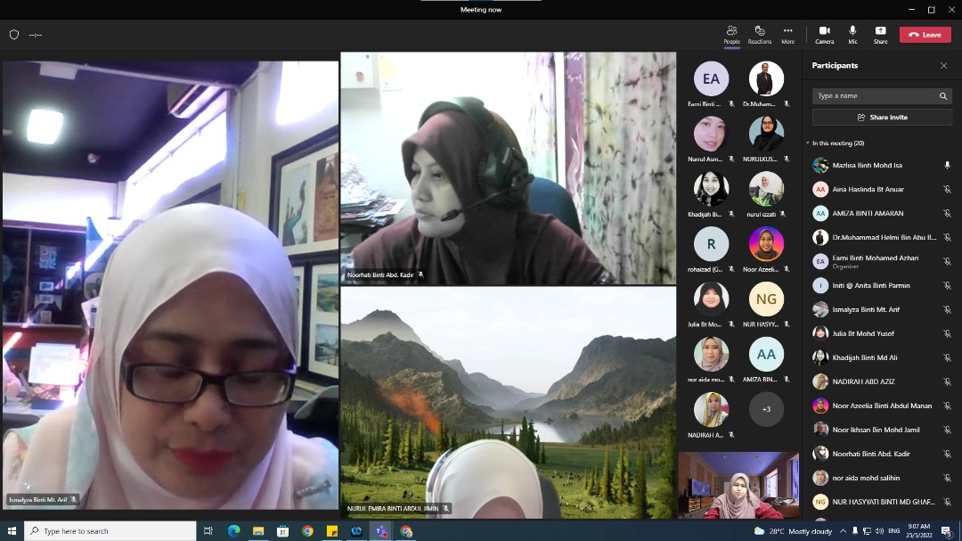Click the NURULKUS... avatar tile
The image size is (962, 541).
tap(766, 134)
